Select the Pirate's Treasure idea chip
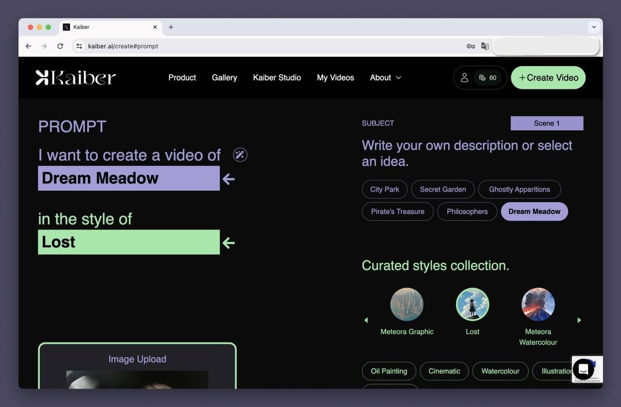 click(x=397, y=212)
